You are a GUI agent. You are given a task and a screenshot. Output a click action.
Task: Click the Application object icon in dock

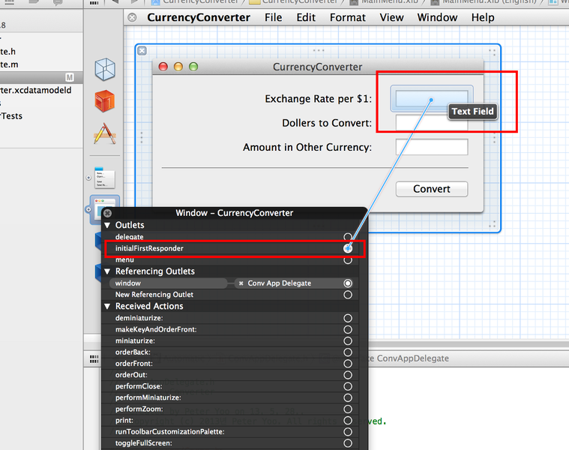point(105,133)
